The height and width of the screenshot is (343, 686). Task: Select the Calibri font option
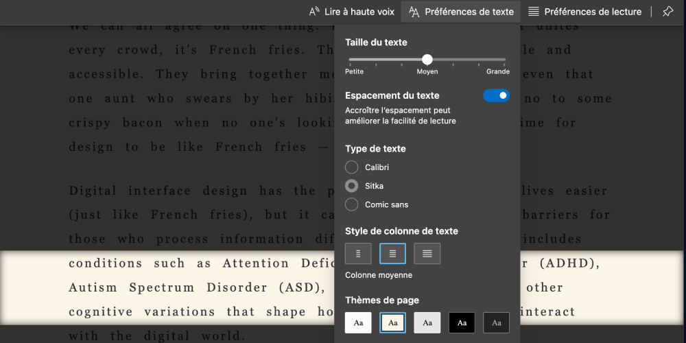coord(352,167)
